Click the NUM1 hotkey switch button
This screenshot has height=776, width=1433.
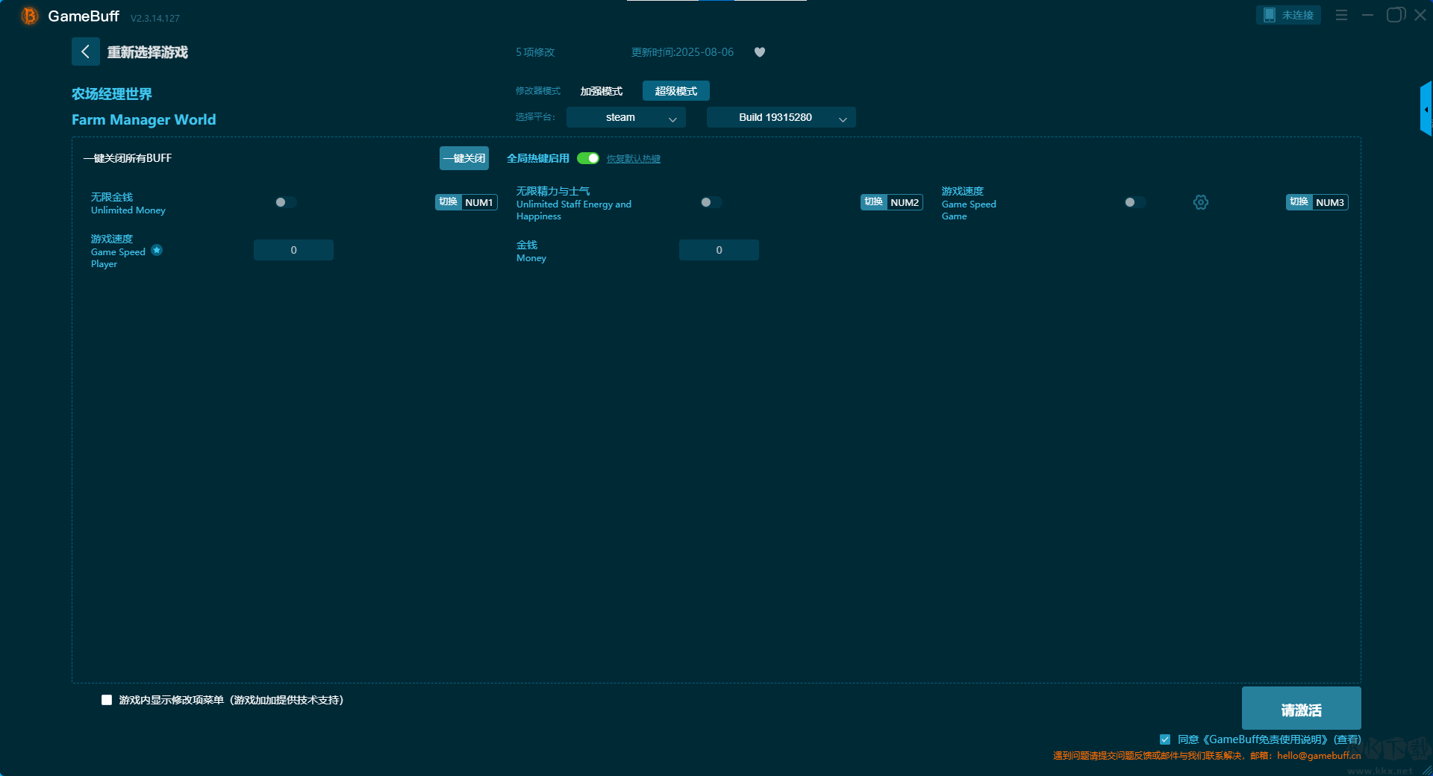(466, 202)
